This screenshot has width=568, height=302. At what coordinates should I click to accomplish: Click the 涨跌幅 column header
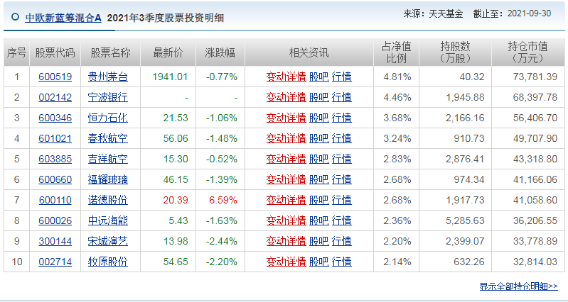pyautogui.click(x=220, y=53)
